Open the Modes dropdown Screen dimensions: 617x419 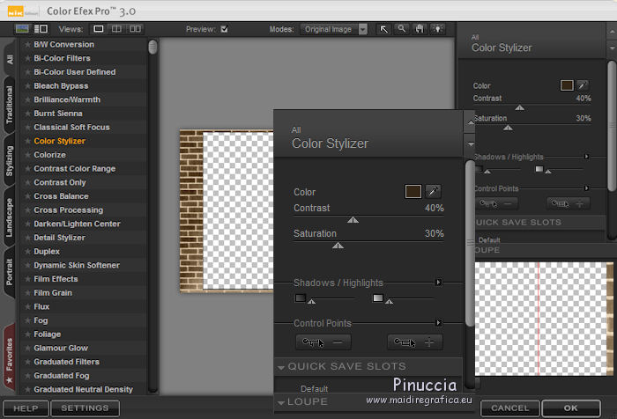tap(329, 29)
